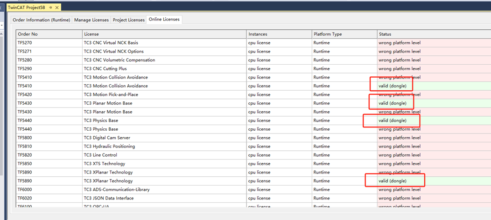The width and height of the screenshot is (491, 220).
Task: Click TC3 XTS Technology license
Action: pos(104,164)
